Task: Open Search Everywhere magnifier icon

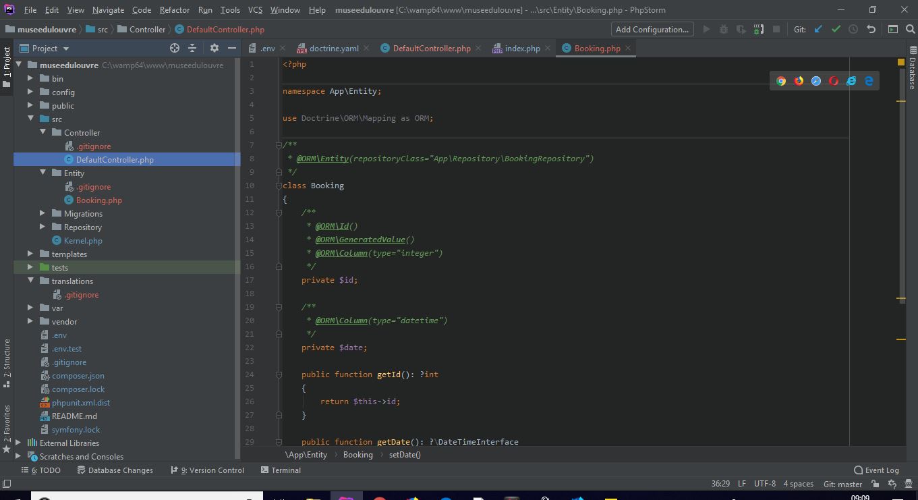Action: click(910, 29)
